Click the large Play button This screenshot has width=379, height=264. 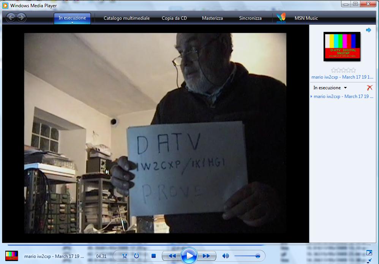[x=189, y=256]
